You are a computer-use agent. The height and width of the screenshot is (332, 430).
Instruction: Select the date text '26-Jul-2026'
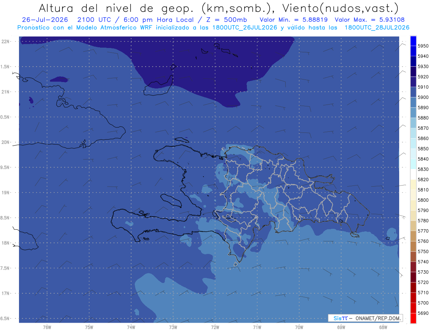44,20
